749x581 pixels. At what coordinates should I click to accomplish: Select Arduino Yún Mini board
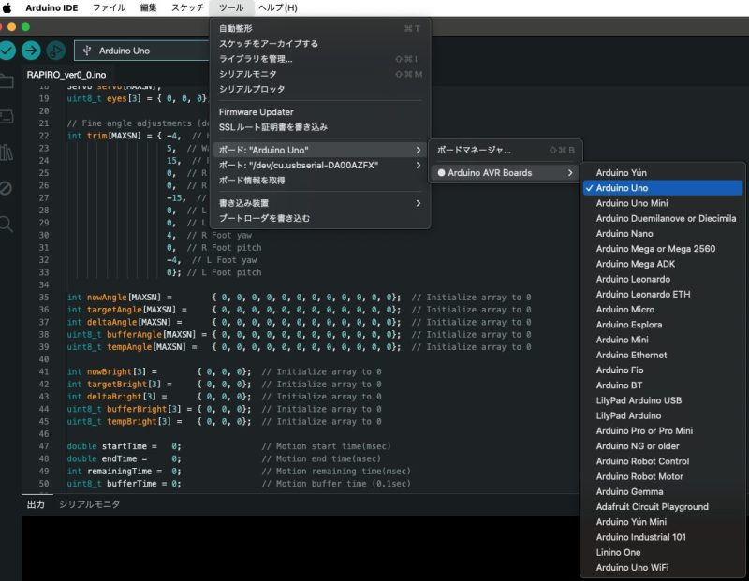click(x=663, y=522)
